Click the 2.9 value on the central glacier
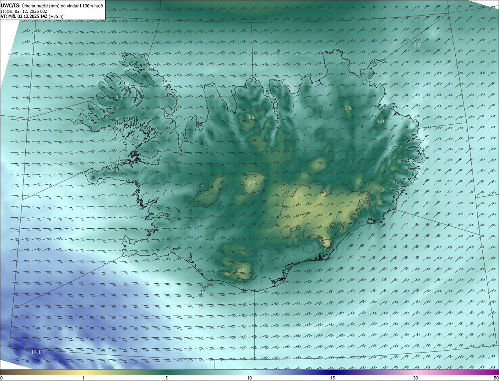The height and width of the screenshot is (381, 499). click(x=251, y=183)
